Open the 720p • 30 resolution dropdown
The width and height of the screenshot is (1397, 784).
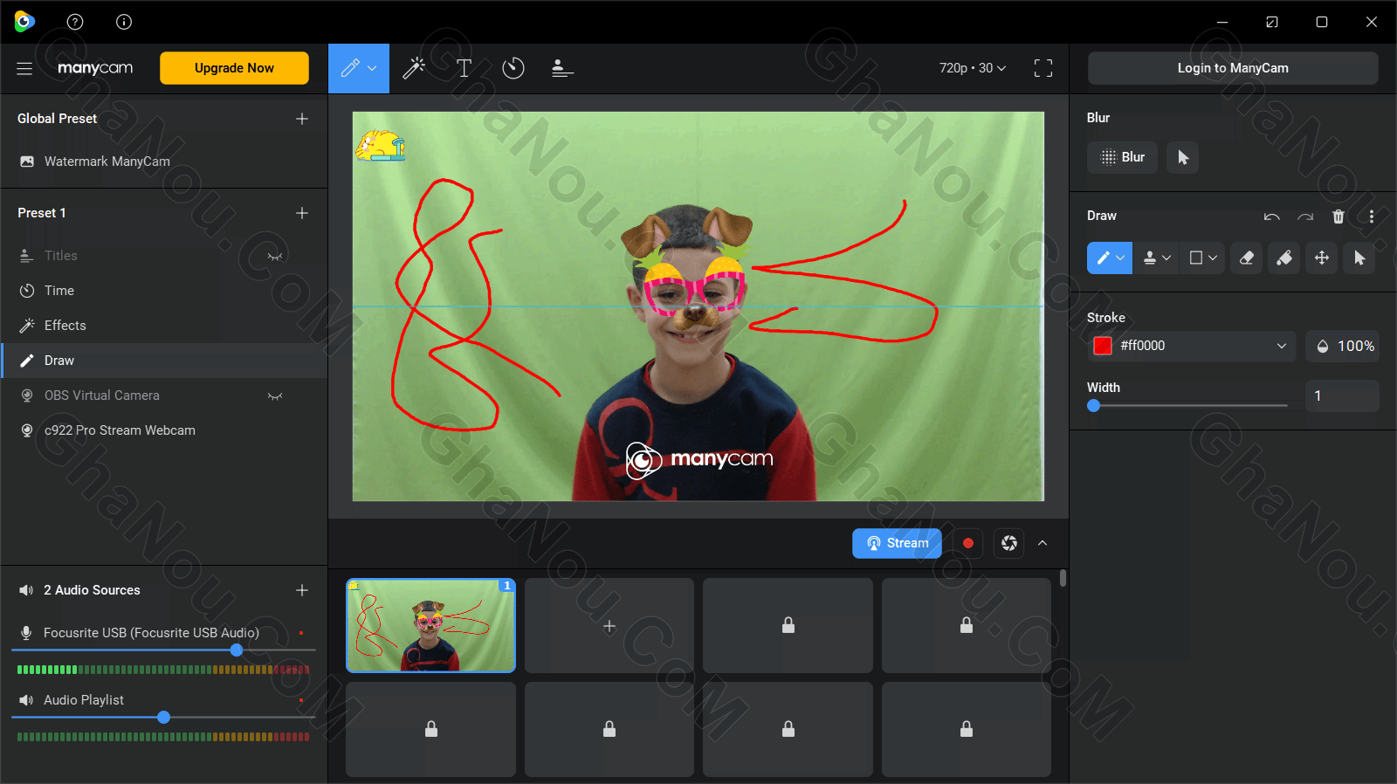(973, 68)
